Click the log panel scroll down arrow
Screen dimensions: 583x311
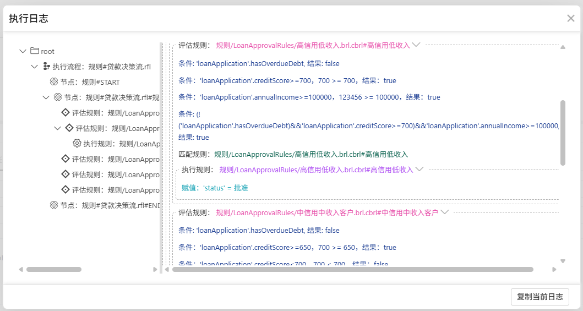pyautogui.click(x=563, y=261)
